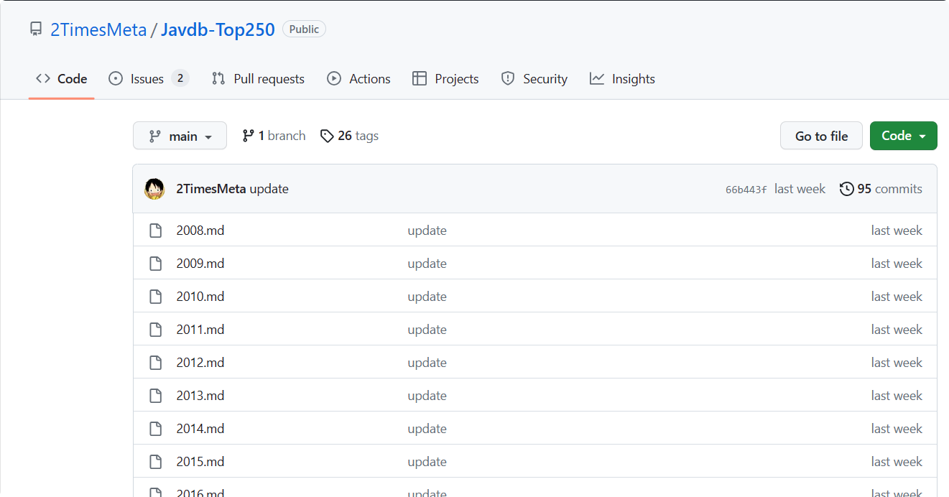Open update commit message on 2009.md row

427,264
